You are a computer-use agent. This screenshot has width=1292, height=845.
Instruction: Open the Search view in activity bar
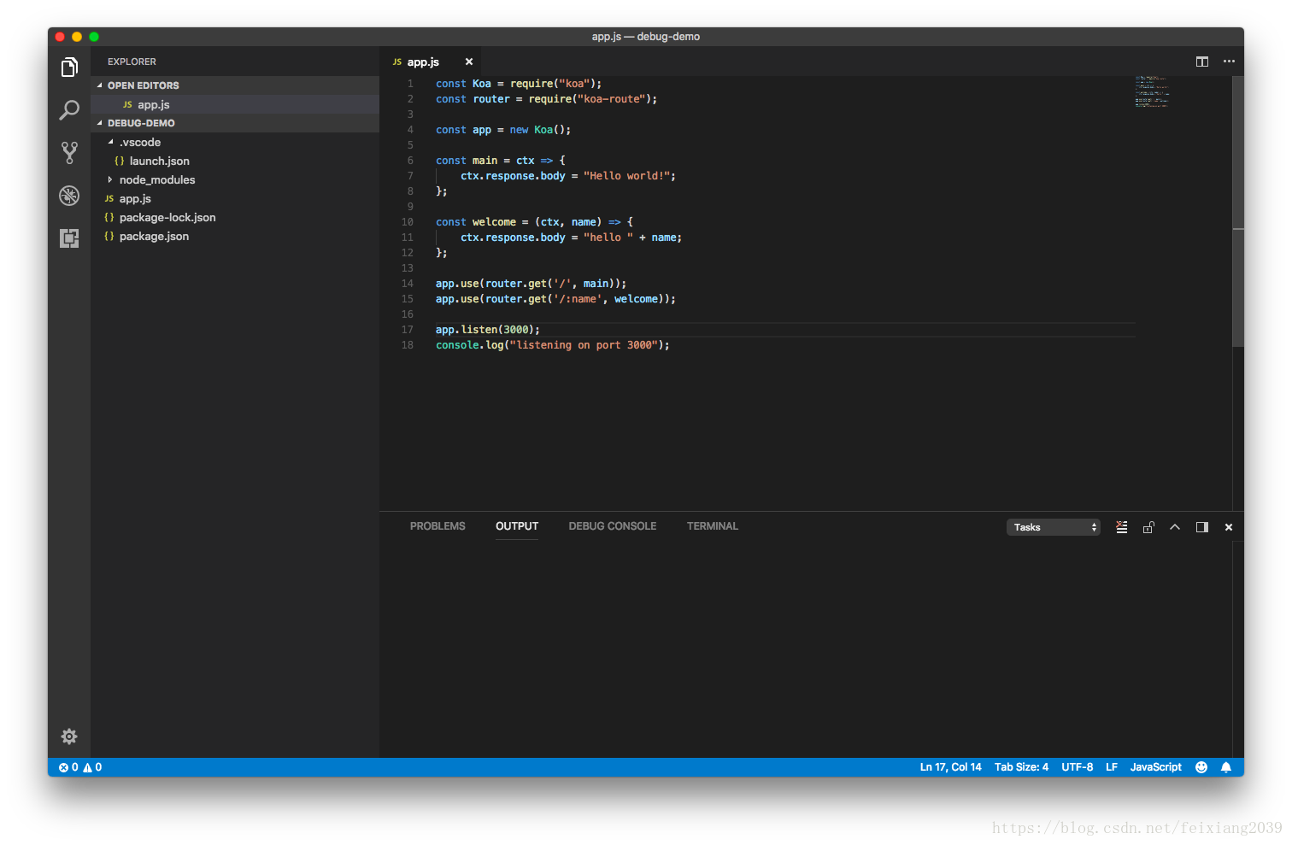click(69, 110)
